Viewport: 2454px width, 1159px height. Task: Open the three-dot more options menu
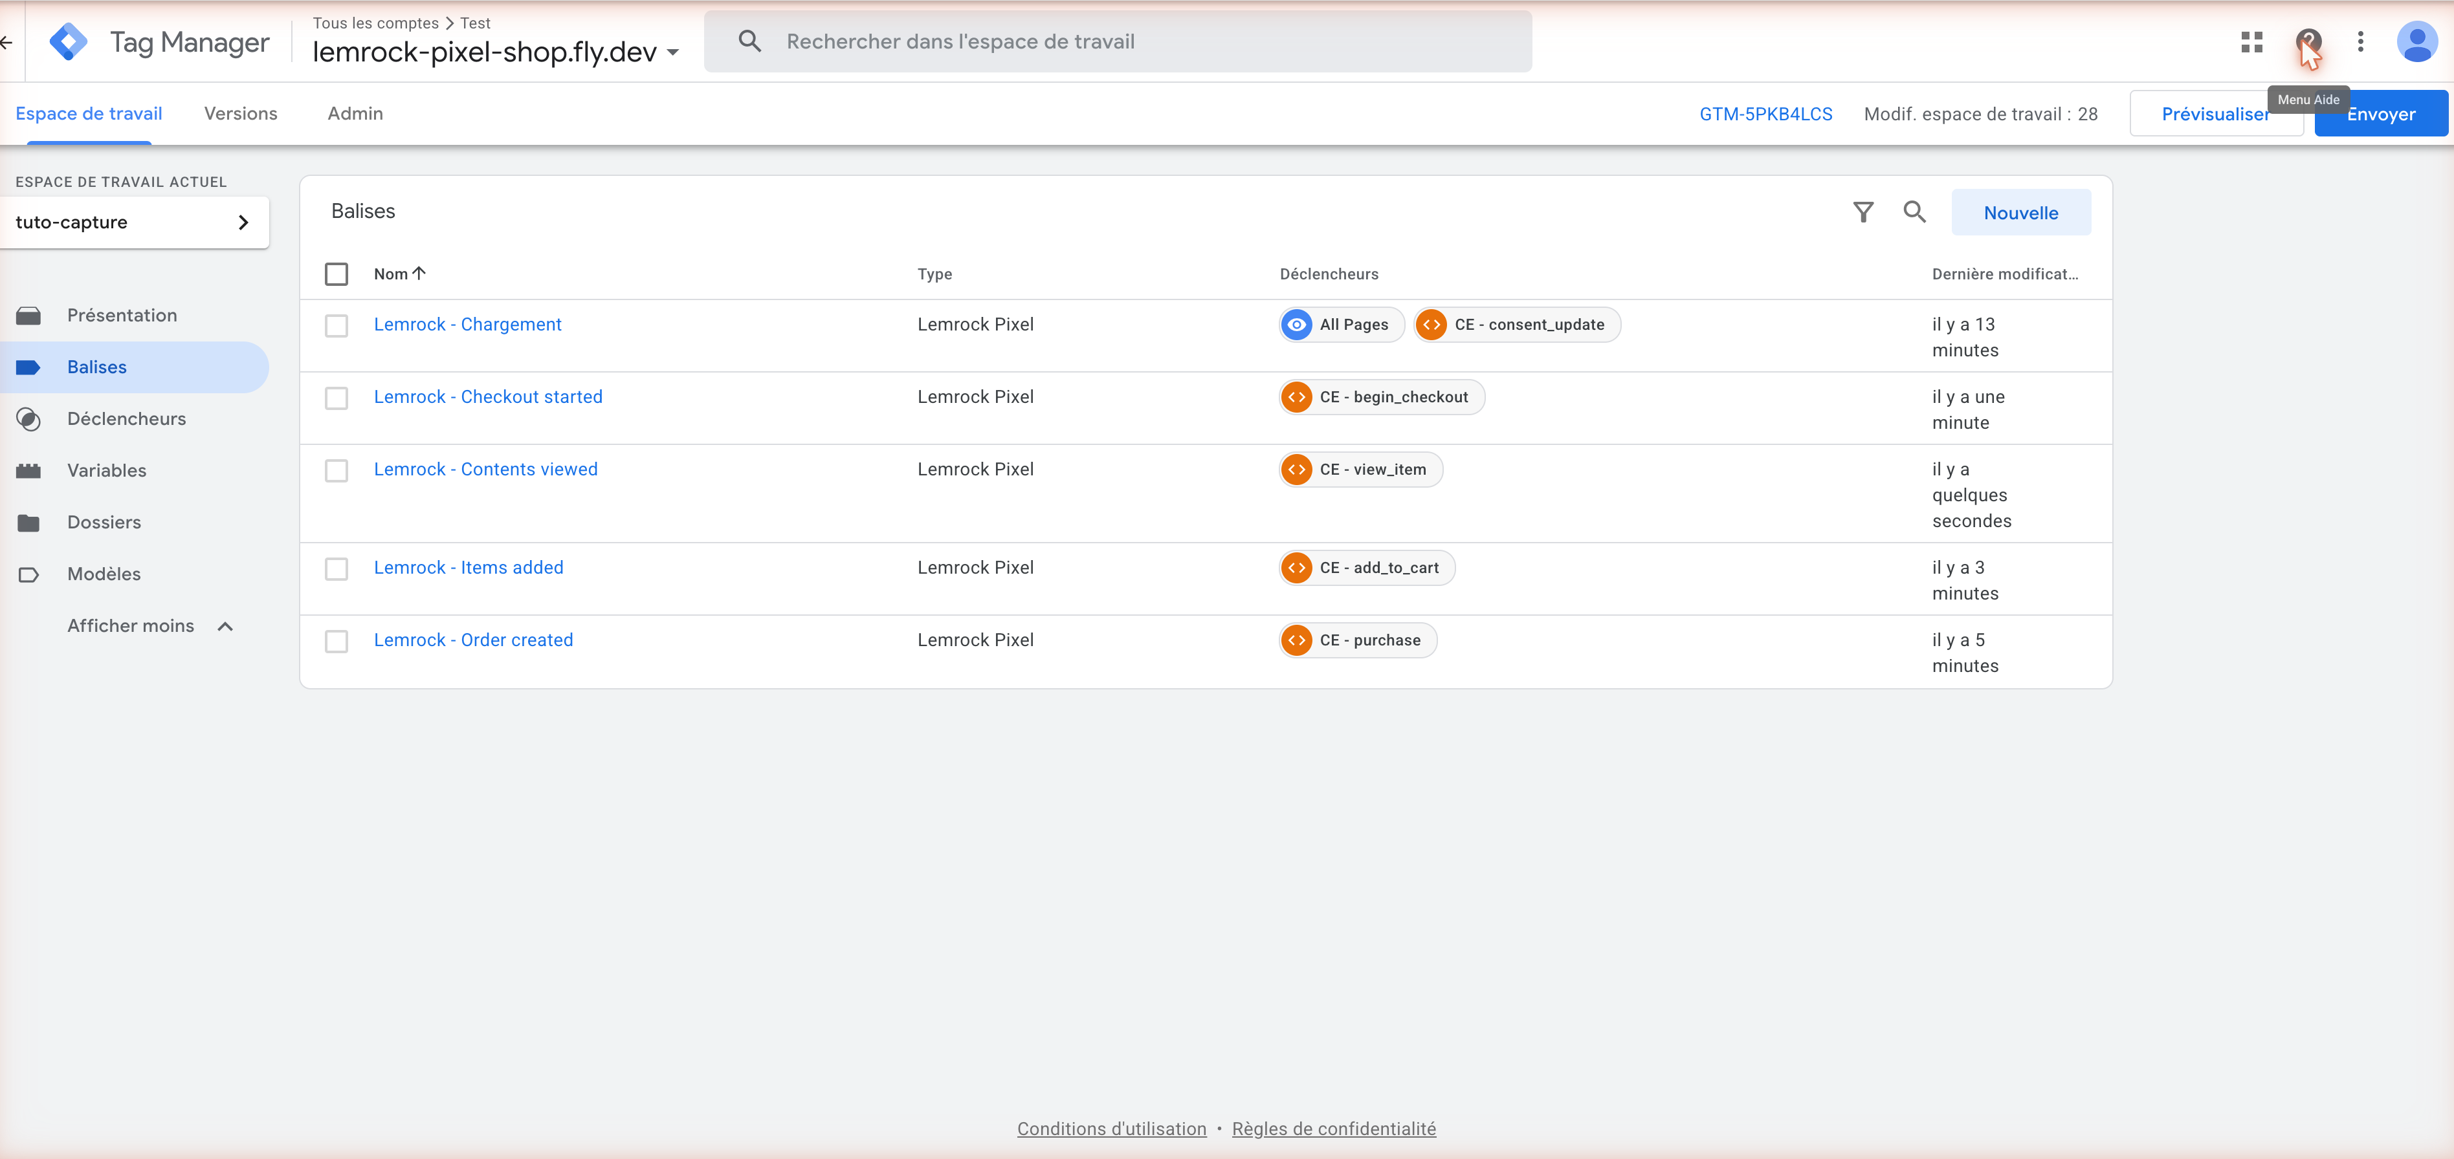(2360, 42)
